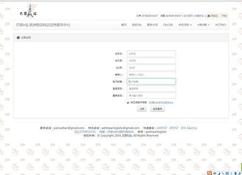Open the 服务介绍 nav item
242x175 pixels.
[152, 25]
